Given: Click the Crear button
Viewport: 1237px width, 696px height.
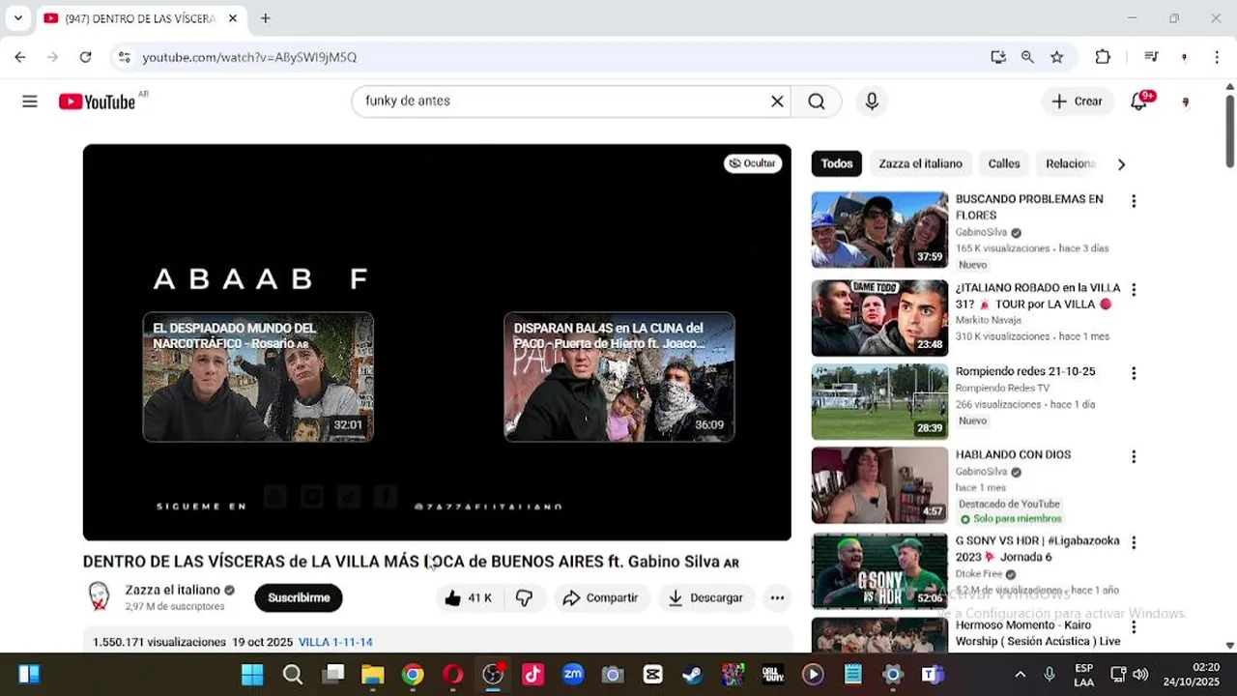Looking at the screenshot, I should coord(1078,101).
